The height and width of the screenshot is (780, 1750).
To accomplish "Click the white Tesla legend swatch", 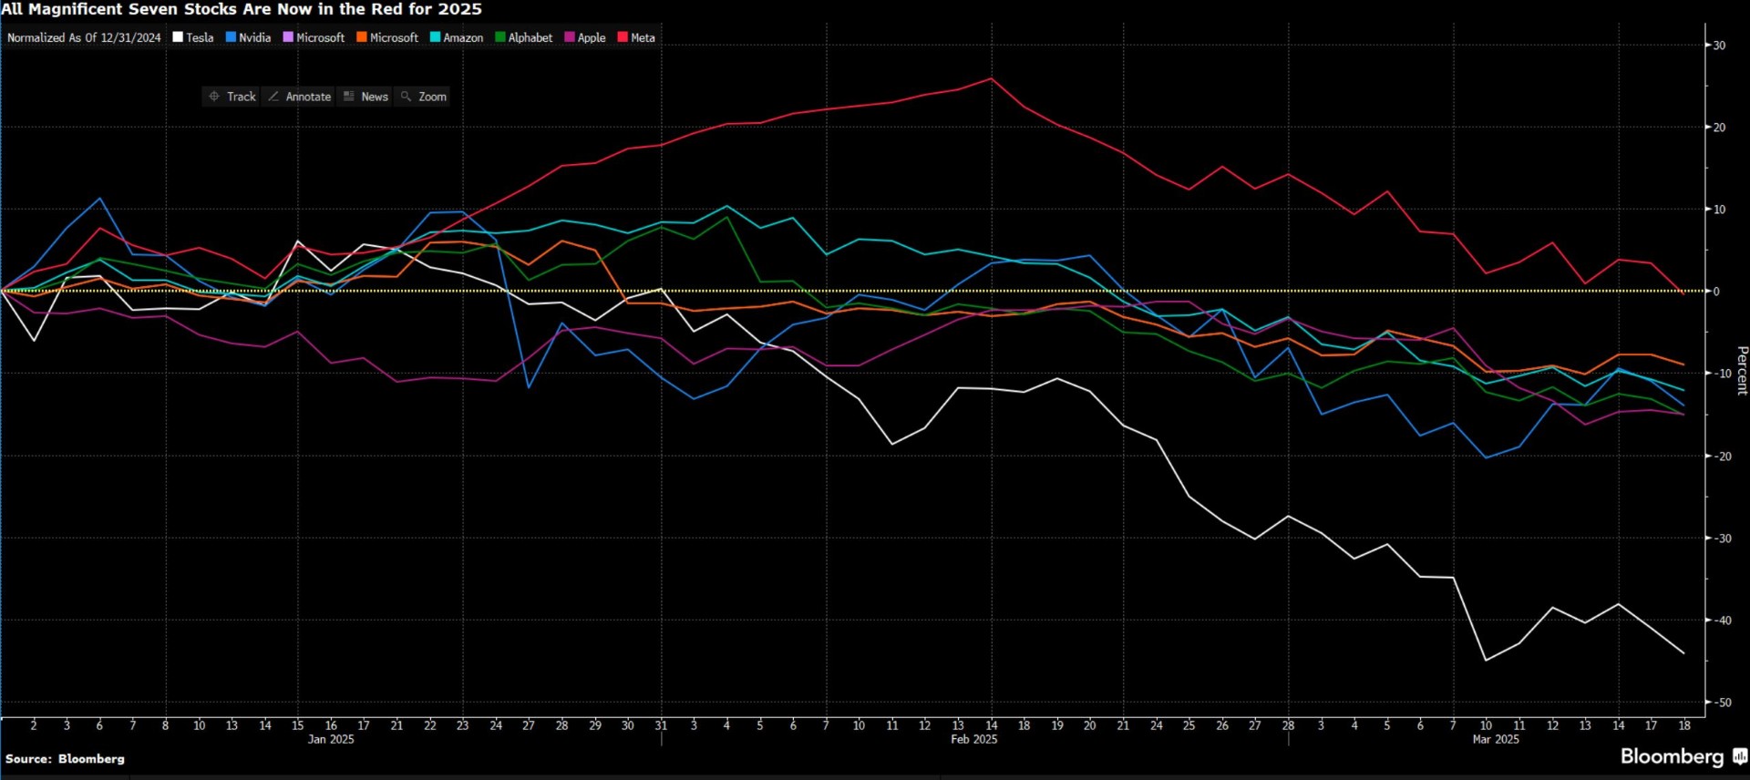I will click(x=178, y=37).
